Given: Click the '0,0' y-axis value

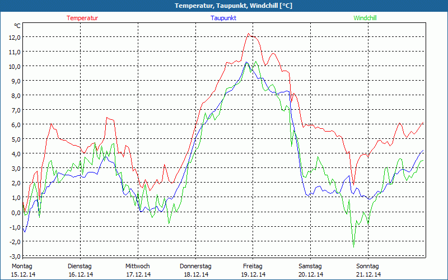Looking at the screenshot, I should coord(16,212).
